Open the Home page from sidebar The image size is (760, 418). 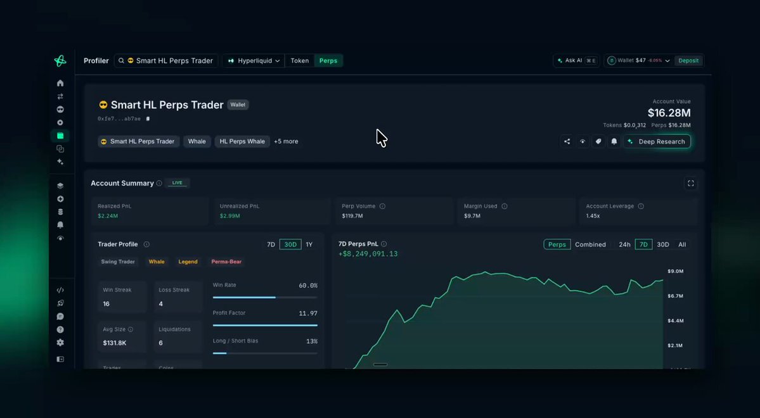click(60, 84)
